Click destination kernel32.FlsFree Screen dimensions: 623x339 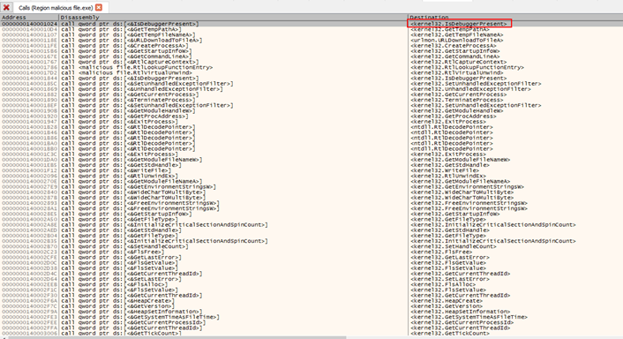[x=441, y=252]
